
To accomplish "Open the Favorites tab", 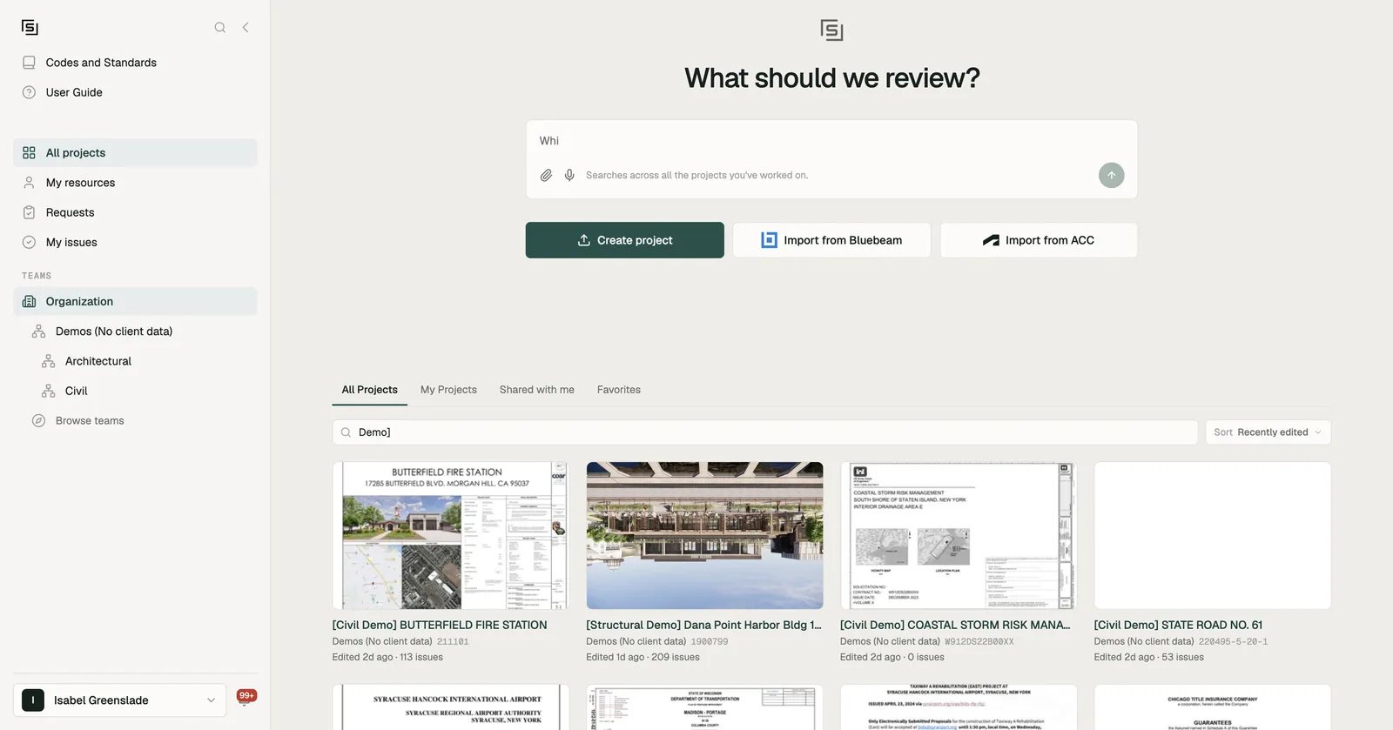I will coord(619,390).
